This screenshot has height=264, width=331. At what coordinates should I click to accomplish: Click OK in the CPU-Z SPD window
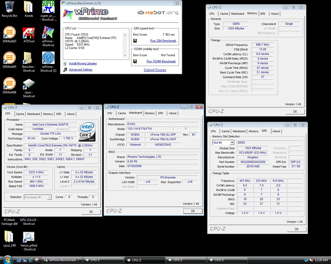297,229
